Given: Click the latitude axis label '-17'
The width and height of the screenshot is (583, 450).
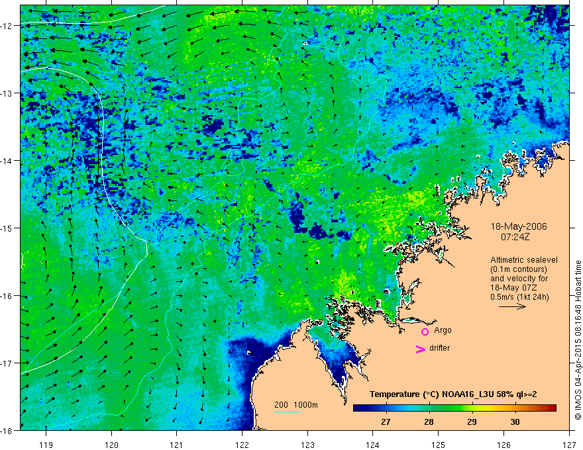Looking at the screenshot, I should coord(7,363).
